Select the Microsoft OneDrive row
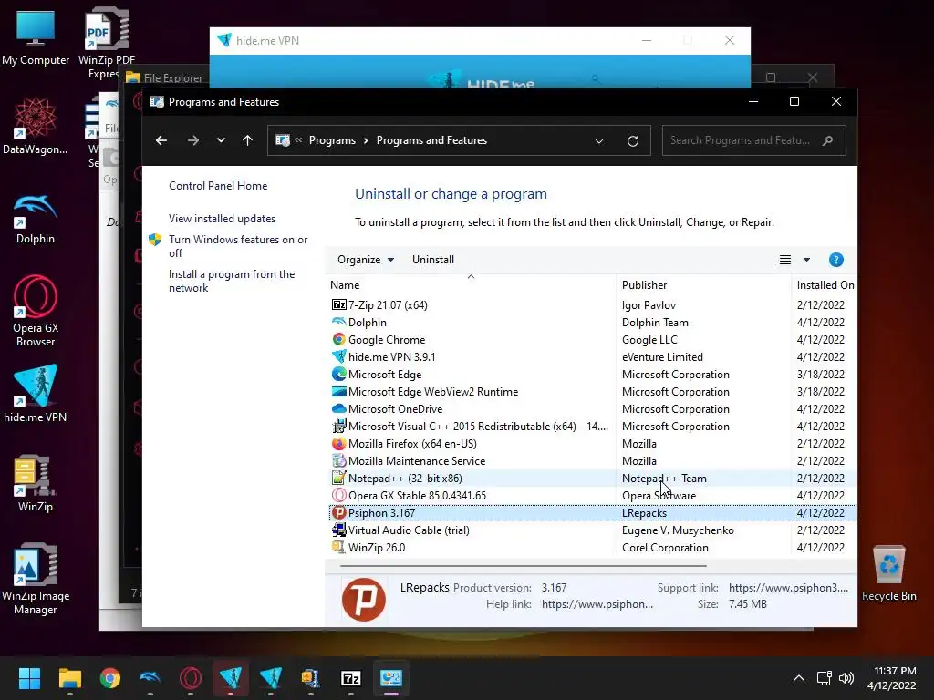The height and width of the screenshot is (700, 934). (x=593, y=409)
